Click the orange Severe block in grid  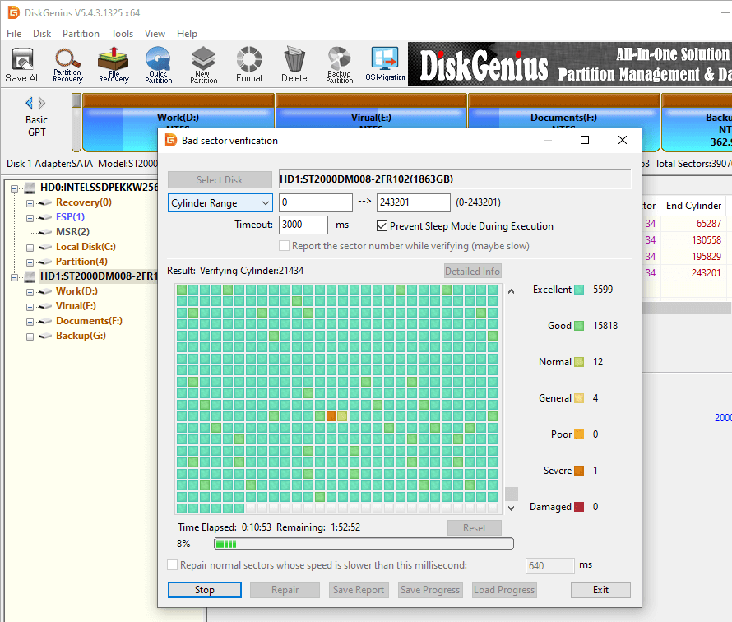pyautogui.click(x=331, y=416)
